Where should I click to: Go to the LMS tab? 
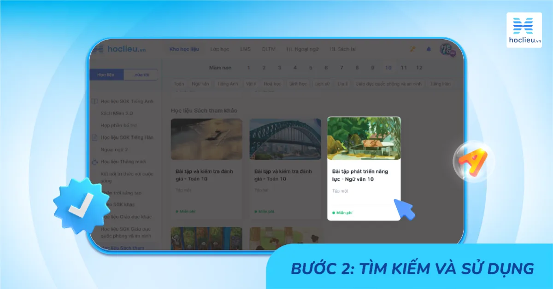(245, 49)
